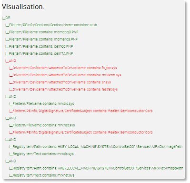Select RegistryItem Text contains mrxcls.sys

[x=41, y=154]
